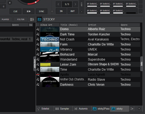Image resolution: width=145 pixels, height=114 pixels.
Task: Select the Form track row
Action: tap(90, 44)
